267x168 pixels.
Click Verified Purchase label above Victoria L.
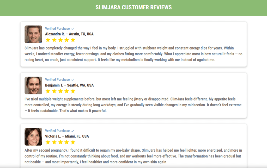click(x=57, y=131)
